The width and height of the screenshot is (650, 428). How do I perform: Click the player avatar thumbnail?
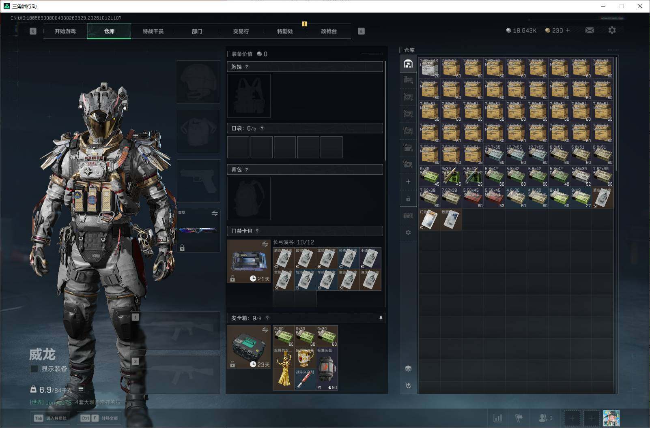point(611,418)
